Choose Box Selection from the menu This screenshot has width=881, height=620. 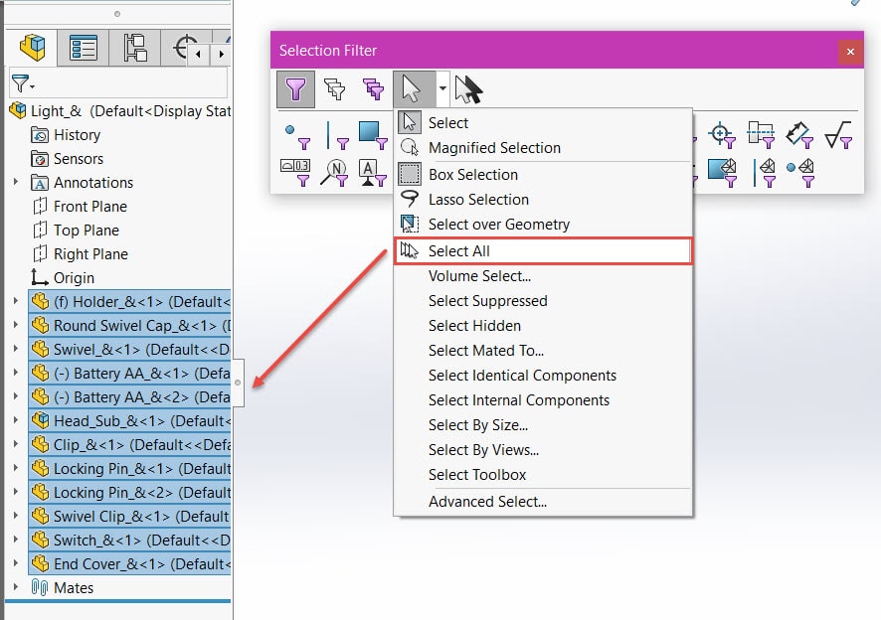[x=543, y=175]
